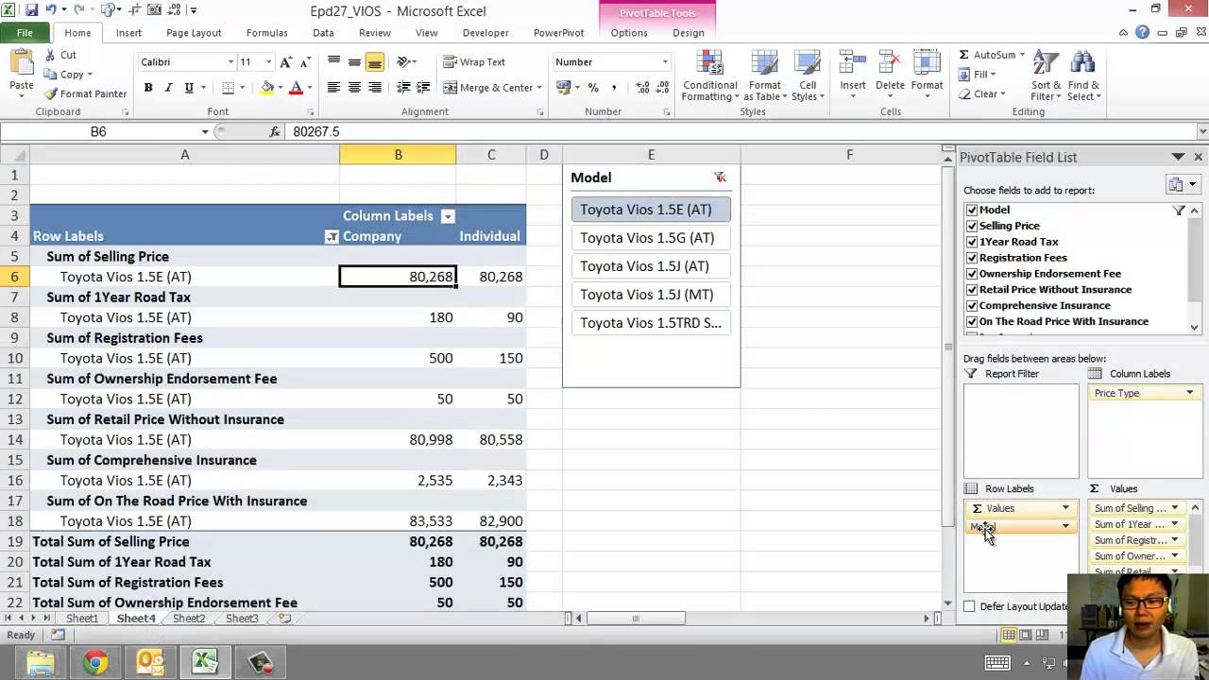Image resolution: width=1209 pixels, height=680 pixels.
Task: Uncheck the 1Year Road Tax checkbox
Action: [x=971, y=242]
